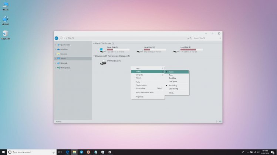
Task: Sort by Type option
Action: click(177, 75)
